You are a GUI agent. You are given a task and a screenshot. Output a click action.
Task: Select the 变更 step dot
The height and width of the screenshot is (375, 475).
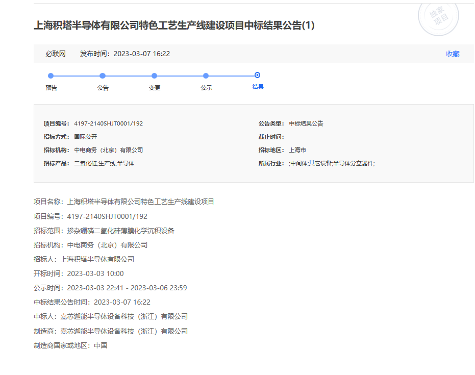click(x=154, y=76)
